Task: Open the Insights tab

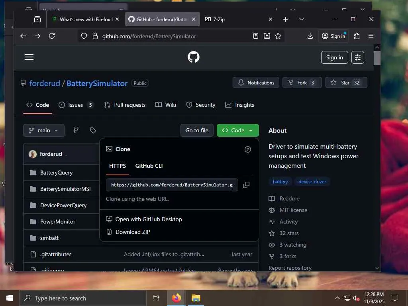Action: [x=239, y=105]
